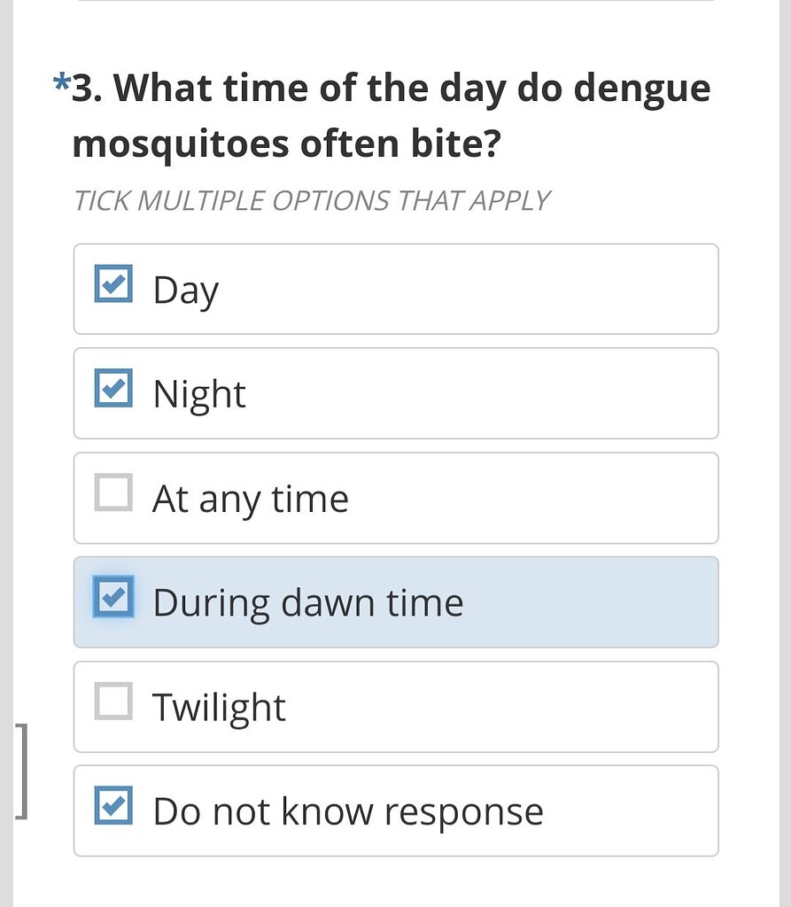Screen dimensions: 791x907
Task: Disable the Day time selection
Action: click(112, 282)
